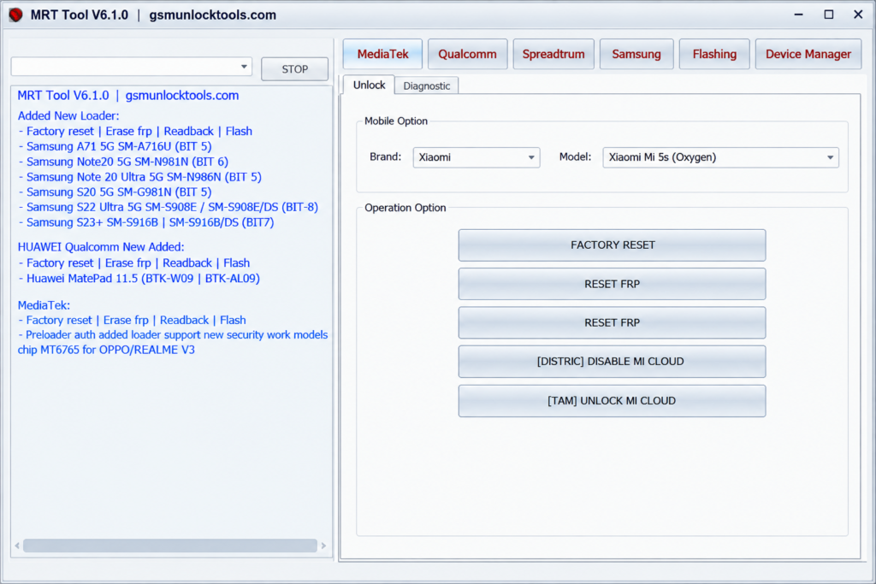Click the log scrollbar right arrow
Viewport: 876px width, 584px height.
pyautogui.click(x=323, y=546)
